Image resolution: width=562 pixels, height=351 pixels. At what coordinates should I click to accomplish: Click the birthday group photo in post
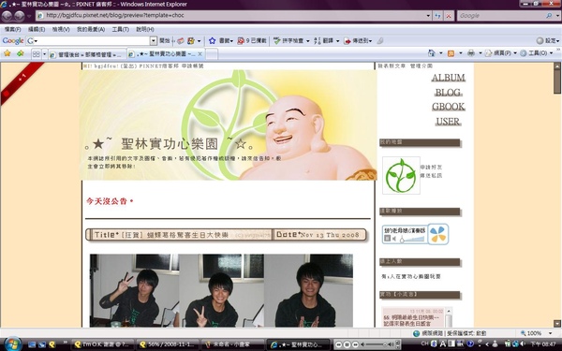point(221,290)
